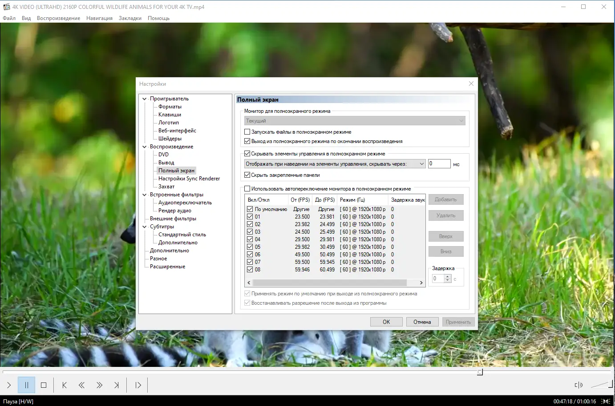Open the Навигация menu
This screenshot has width=615, height=406.
pos(99,18)
